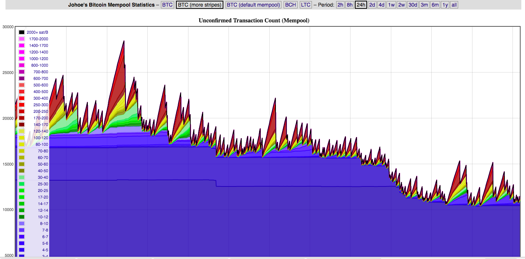Image resolution: width=525 pixels, height=259 pixels.
Task: Toggle the 300-400 fee series swatch
Action: click(x=22, y=99)
